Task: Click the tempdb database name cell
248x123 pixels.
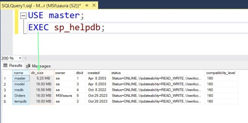Action: tap(21, 101)
